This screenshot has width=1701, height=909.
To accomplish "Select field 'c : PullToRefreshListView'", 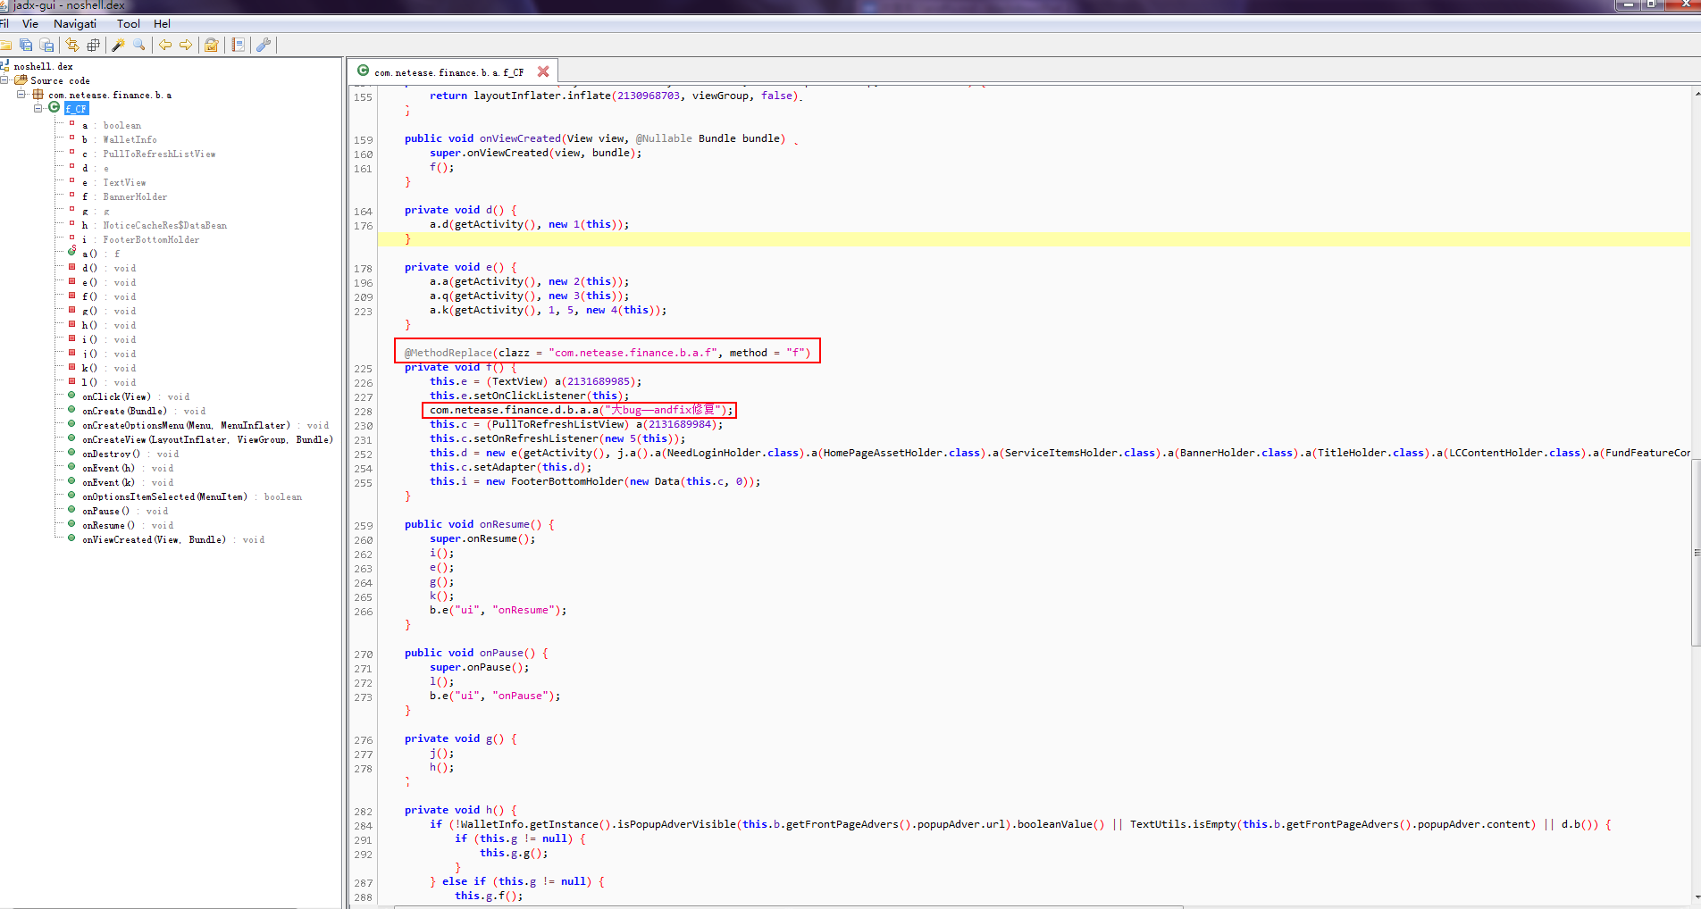I will [149, 154].
